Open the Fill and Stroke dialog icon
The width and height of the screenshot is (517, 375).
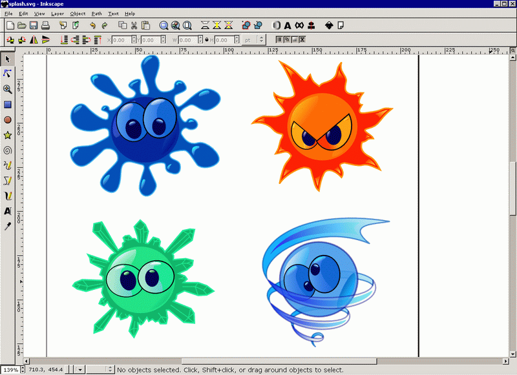[277, 25]
